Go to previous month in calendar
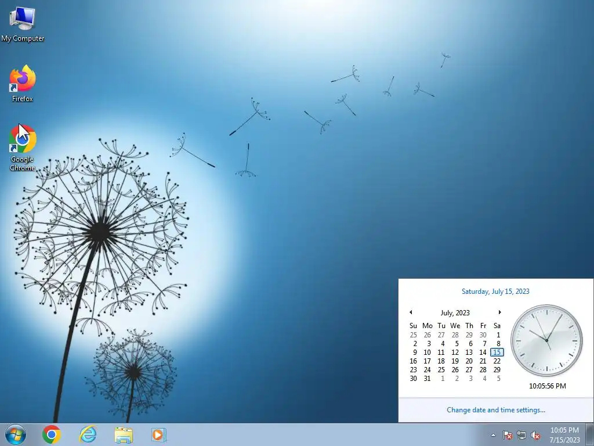The height and width of the screenshot is (446, 594). (x=411, y=312)
